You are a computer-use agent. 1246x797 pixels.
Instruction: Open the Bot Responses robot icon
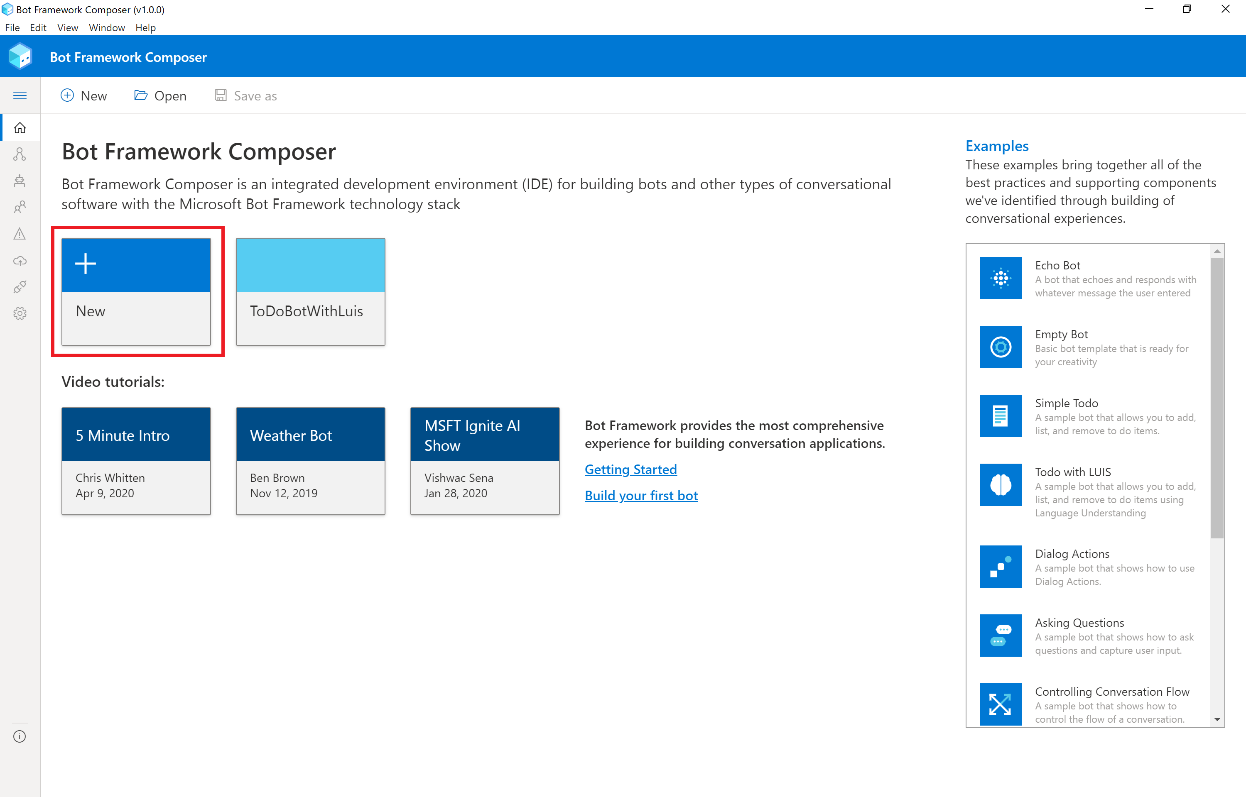point(20,181)
